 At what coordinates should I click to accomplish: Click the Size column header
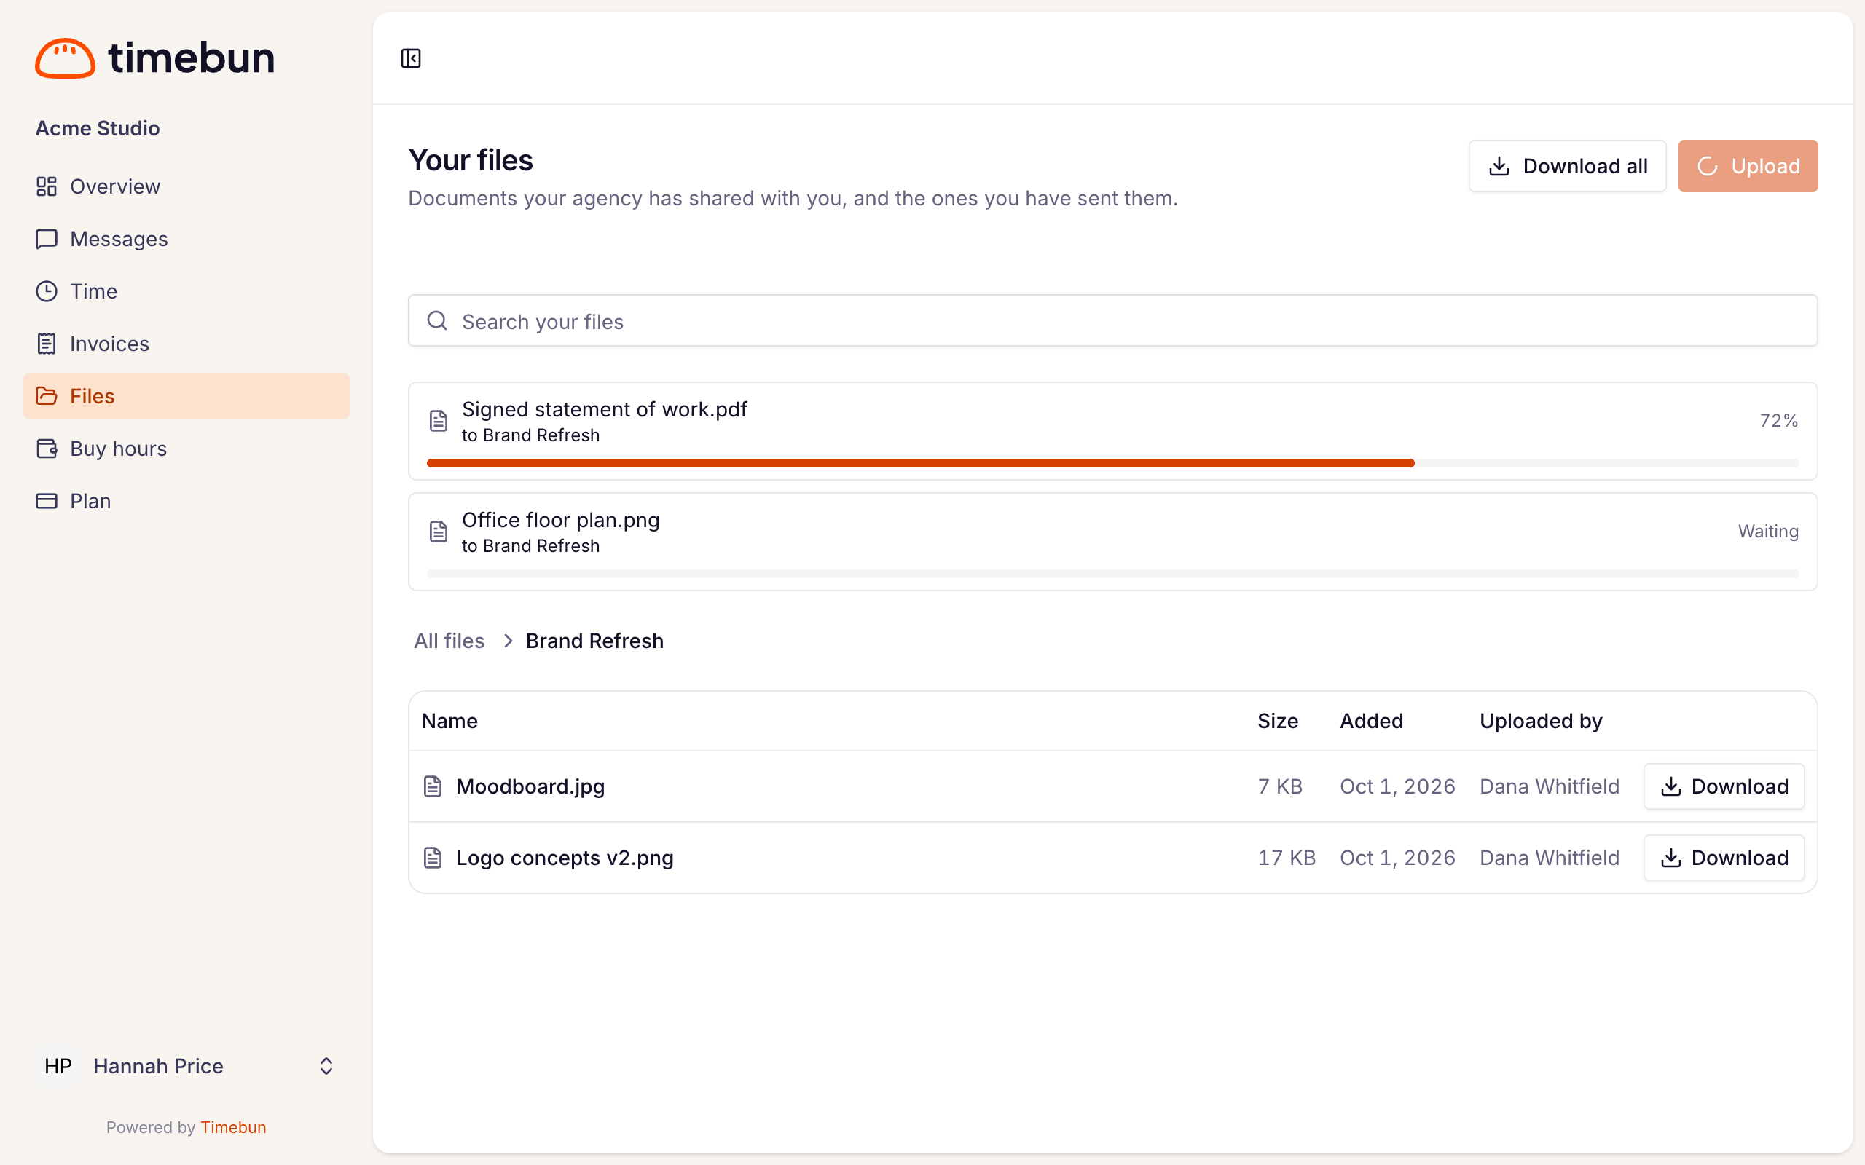tap(1278, 721)
